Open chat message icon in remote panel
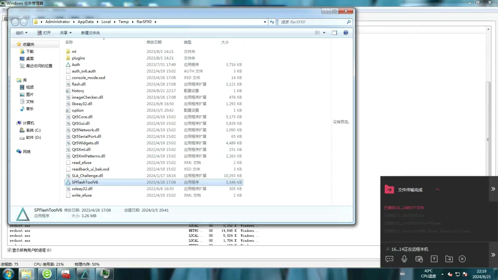The width and height of the screenshot is (498, 280). coord(389,259)
